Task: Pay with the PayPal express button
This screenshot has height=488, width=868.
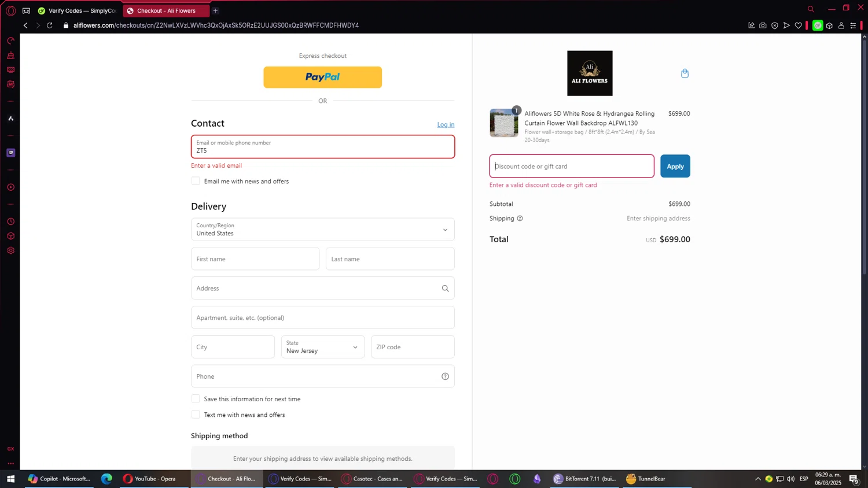Action: (x=322, y=77)
